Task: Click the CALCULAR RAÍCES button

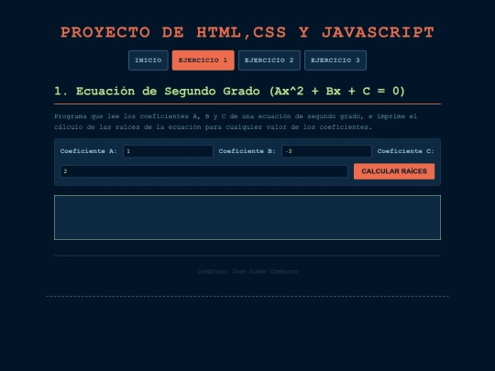Action: (394, 171)
